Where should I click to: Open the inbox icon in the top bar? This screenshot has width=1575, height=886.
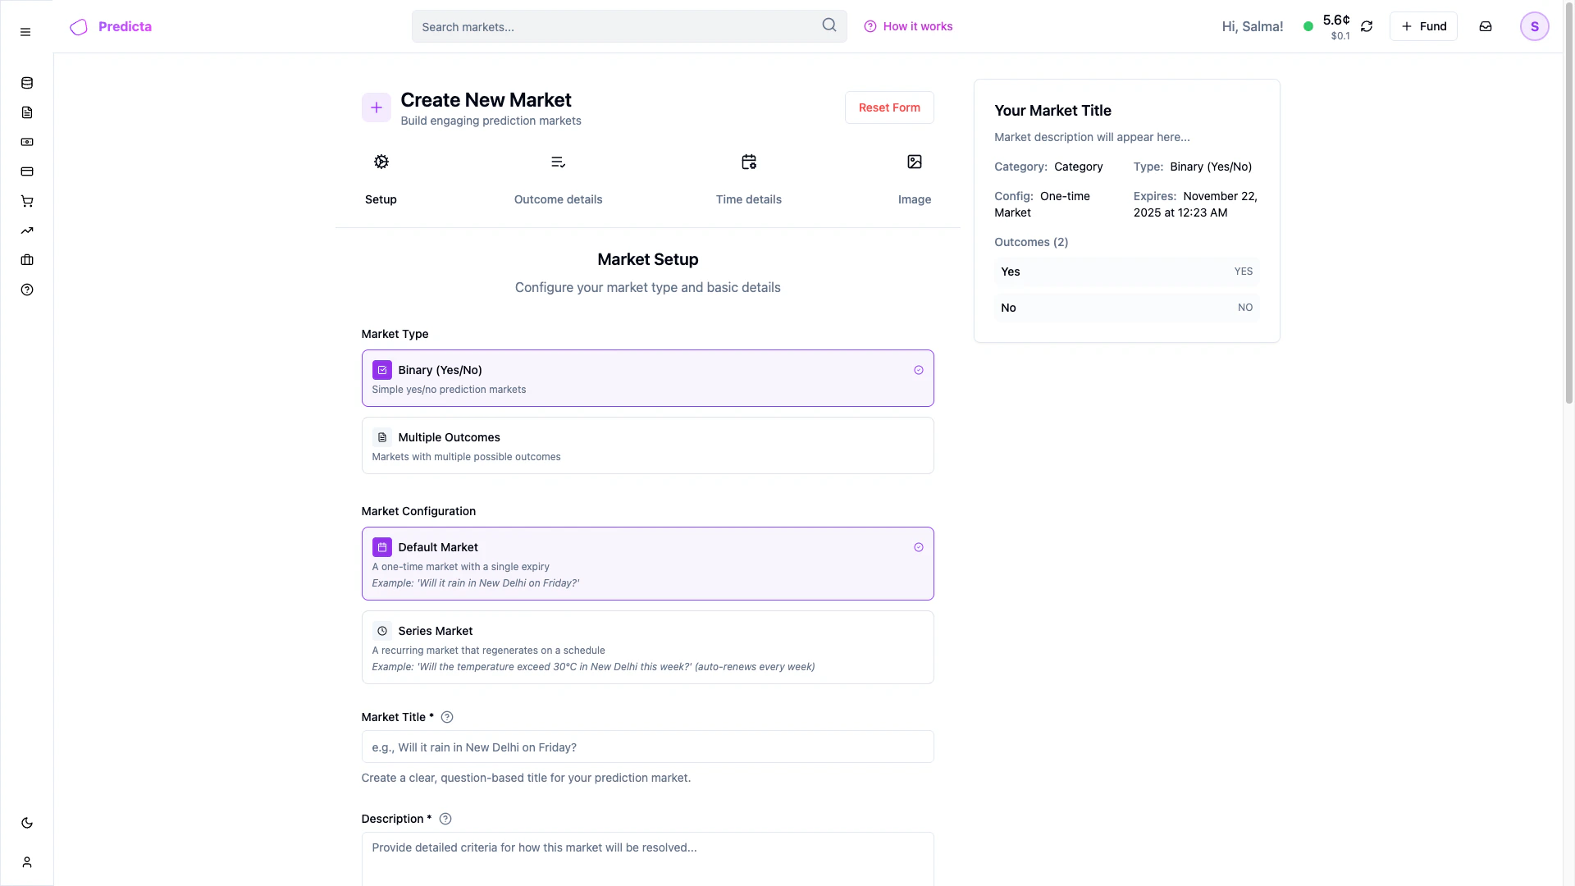coord(1486,26)
